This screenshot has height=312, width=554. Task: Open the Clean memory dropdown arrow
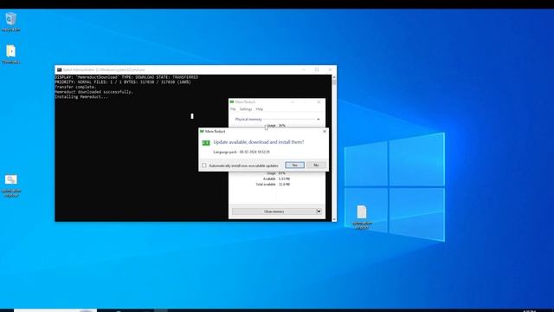[319, 211]
